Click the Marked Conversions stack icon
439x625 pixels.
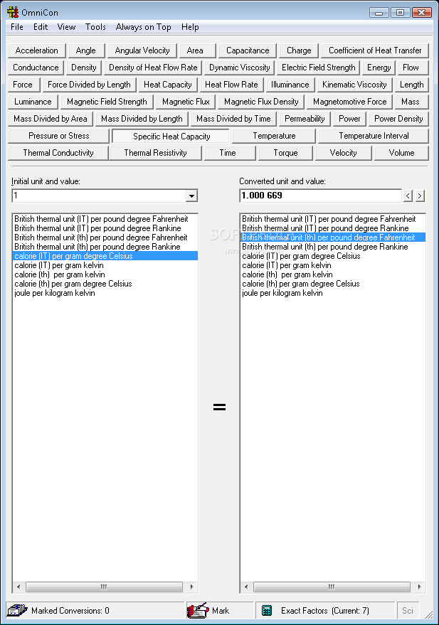coord(18,611)
